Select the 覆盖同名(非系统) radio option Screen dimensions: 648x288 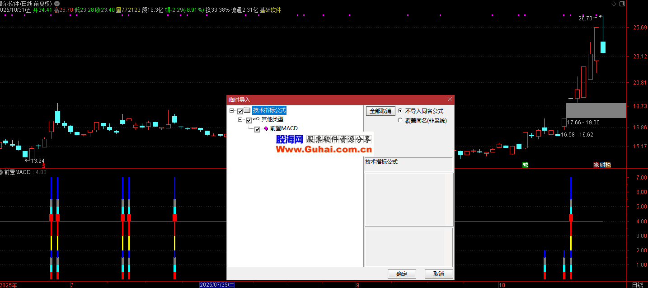pos(400,120)
